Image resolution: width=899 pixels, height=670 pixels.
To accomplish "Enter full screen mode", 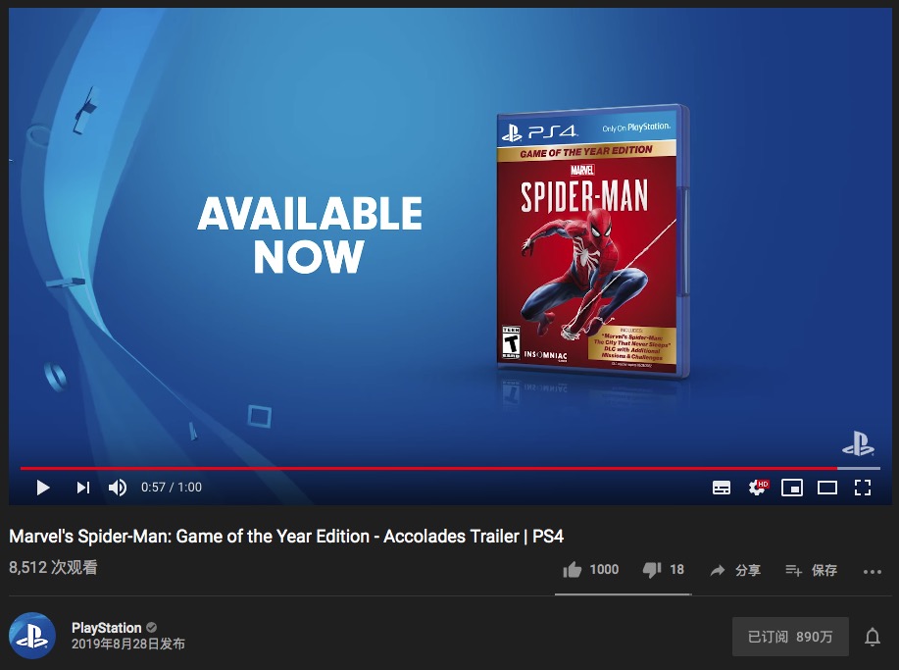I will (x=863, y=489).
